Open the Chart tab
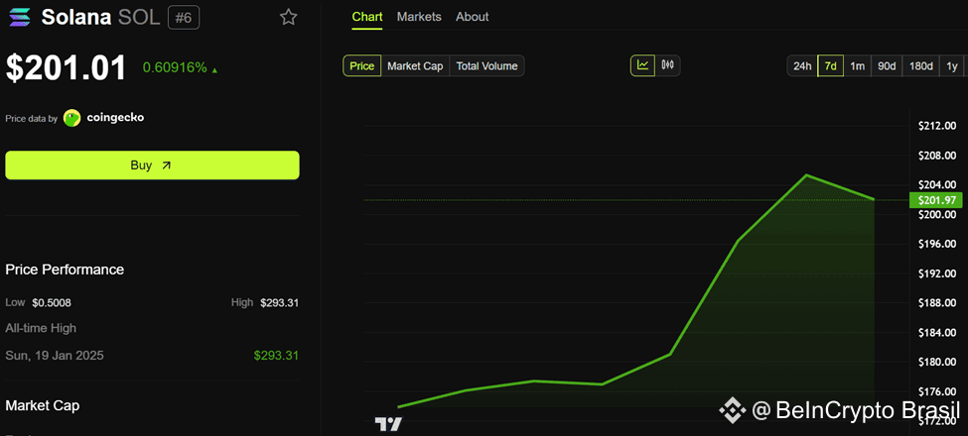 click(x=367, y=17)
